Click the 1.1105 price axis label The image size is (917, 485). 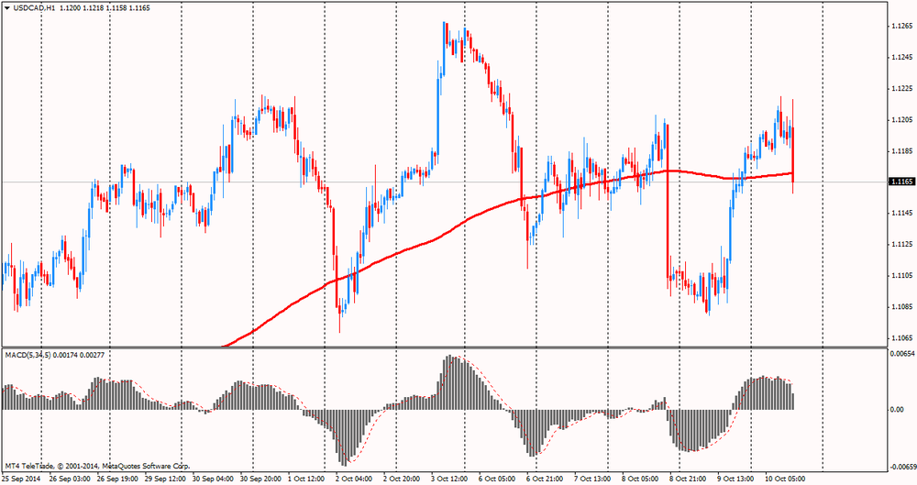(900, 275)
